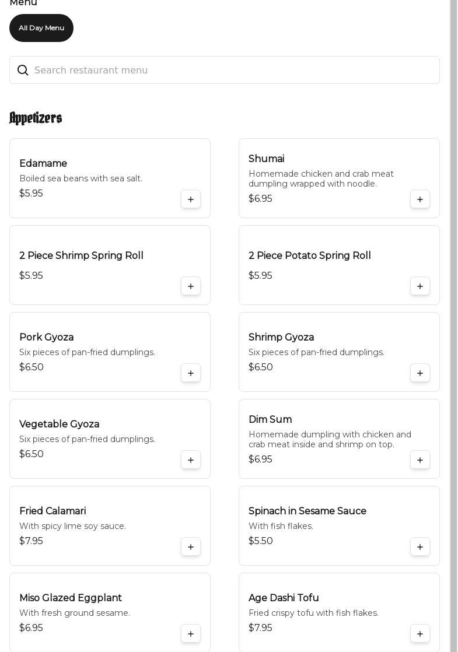The height and width of the screenshot is (652, 458).
Task: Add Fried Calamari to order
Action: tap(191, 547)
